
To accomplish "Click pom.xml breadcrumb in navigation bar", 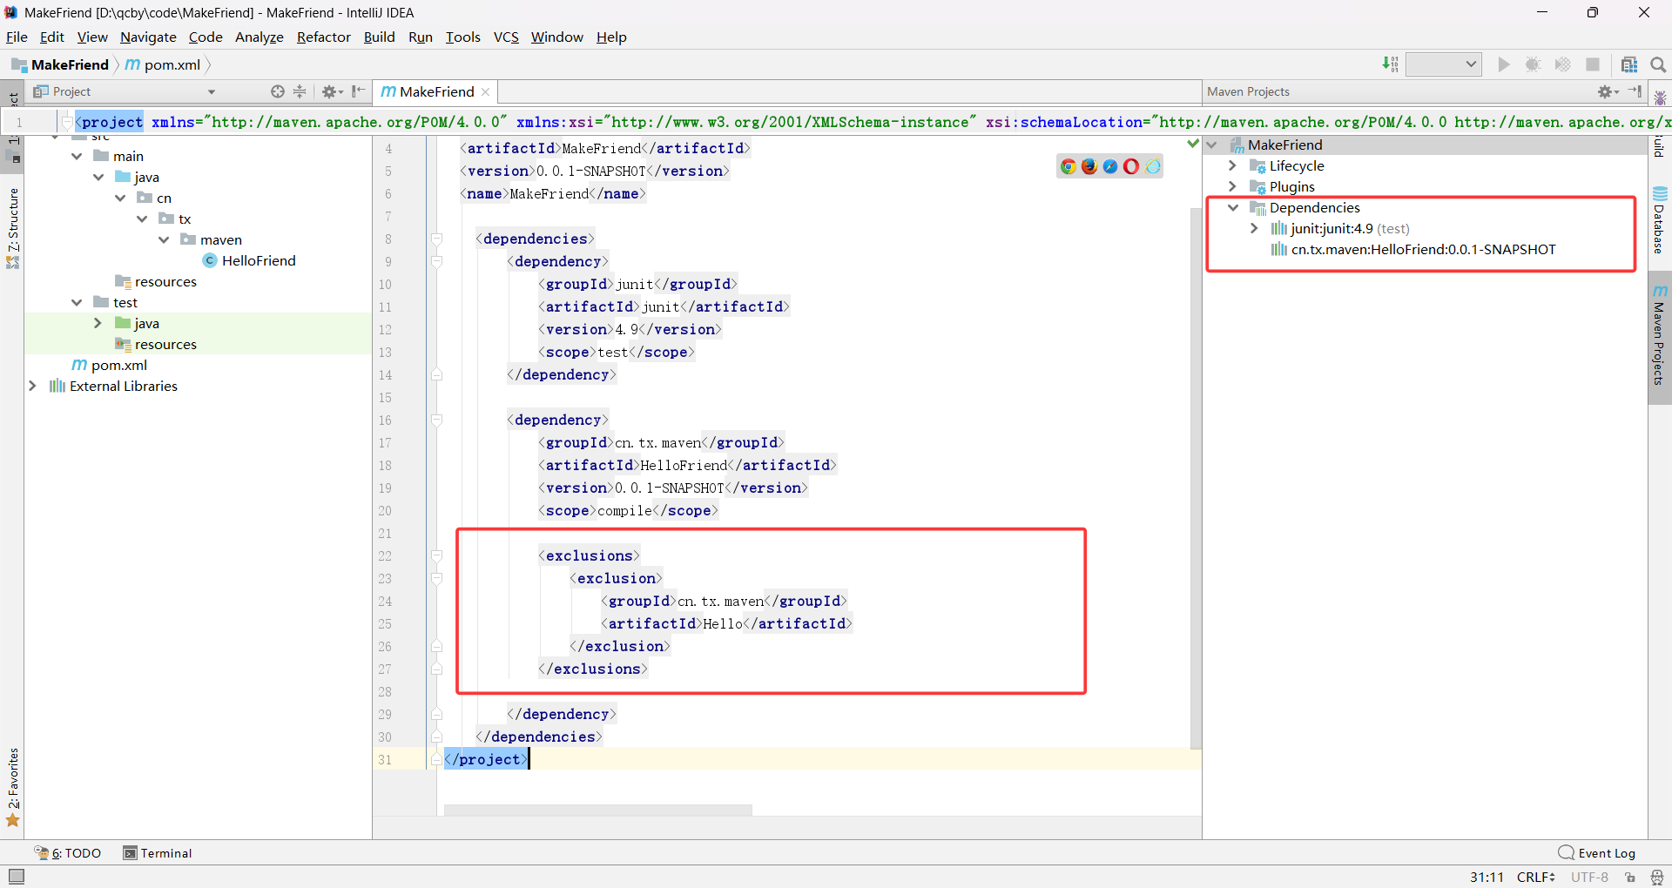I will [164, 64].
